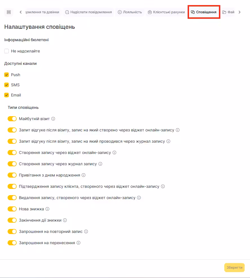Open the hamburger menu icon
This screenshot has width=250, height=278.
(x=9, y=12)
